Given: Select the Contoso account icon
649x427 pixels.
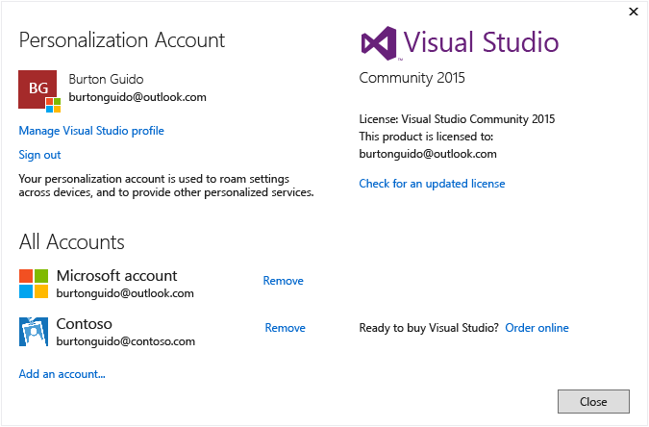Looking at the screenshot, I should 34,331.
